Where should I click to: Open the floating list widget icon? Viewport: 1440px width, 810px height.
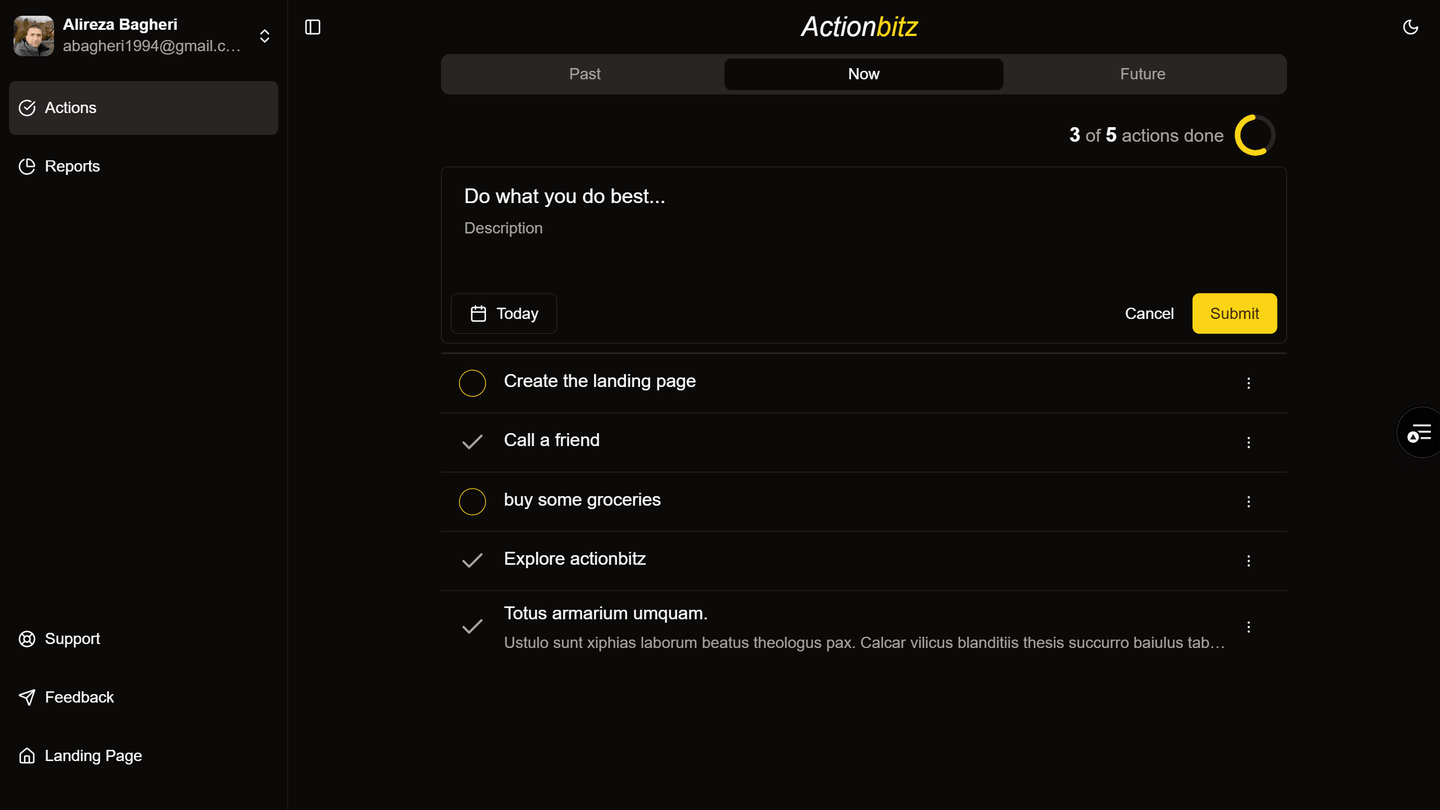pos(1419,433)
